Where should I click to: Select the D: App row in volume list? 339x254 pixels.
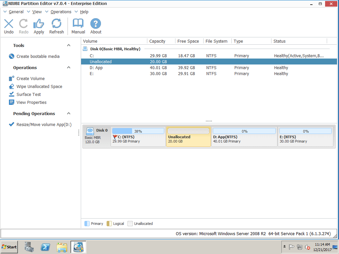click(209, 67)
